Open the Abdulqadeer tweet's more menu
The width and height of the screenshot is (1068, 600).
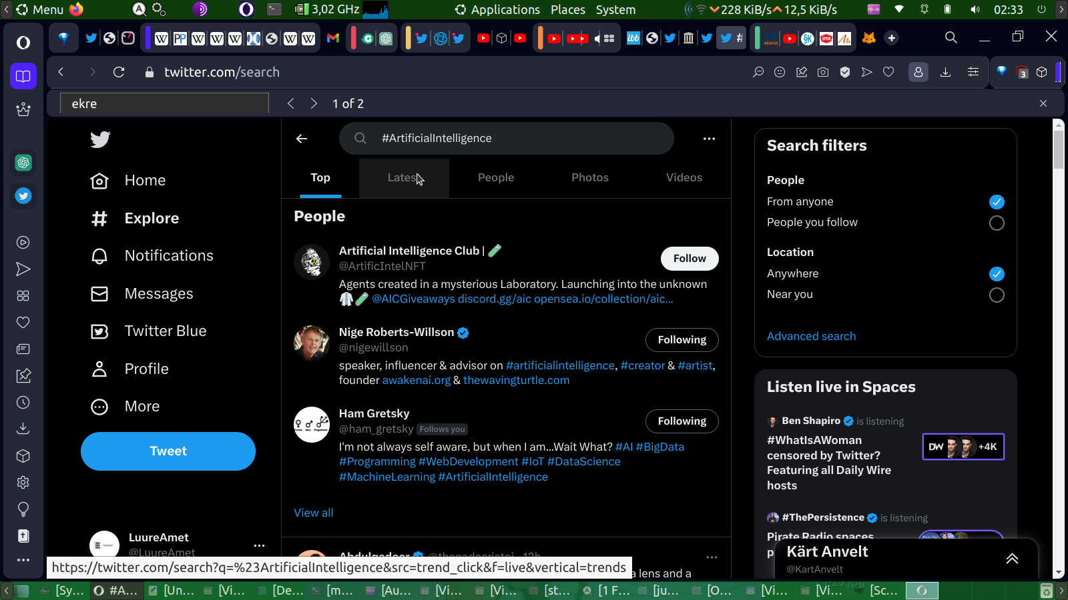pos(712,557)
